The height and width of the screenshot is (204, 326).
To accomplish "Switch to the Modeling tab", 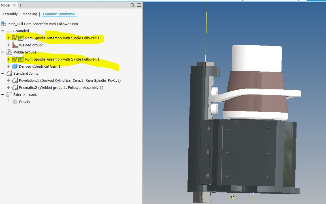I will click(30, 14).
